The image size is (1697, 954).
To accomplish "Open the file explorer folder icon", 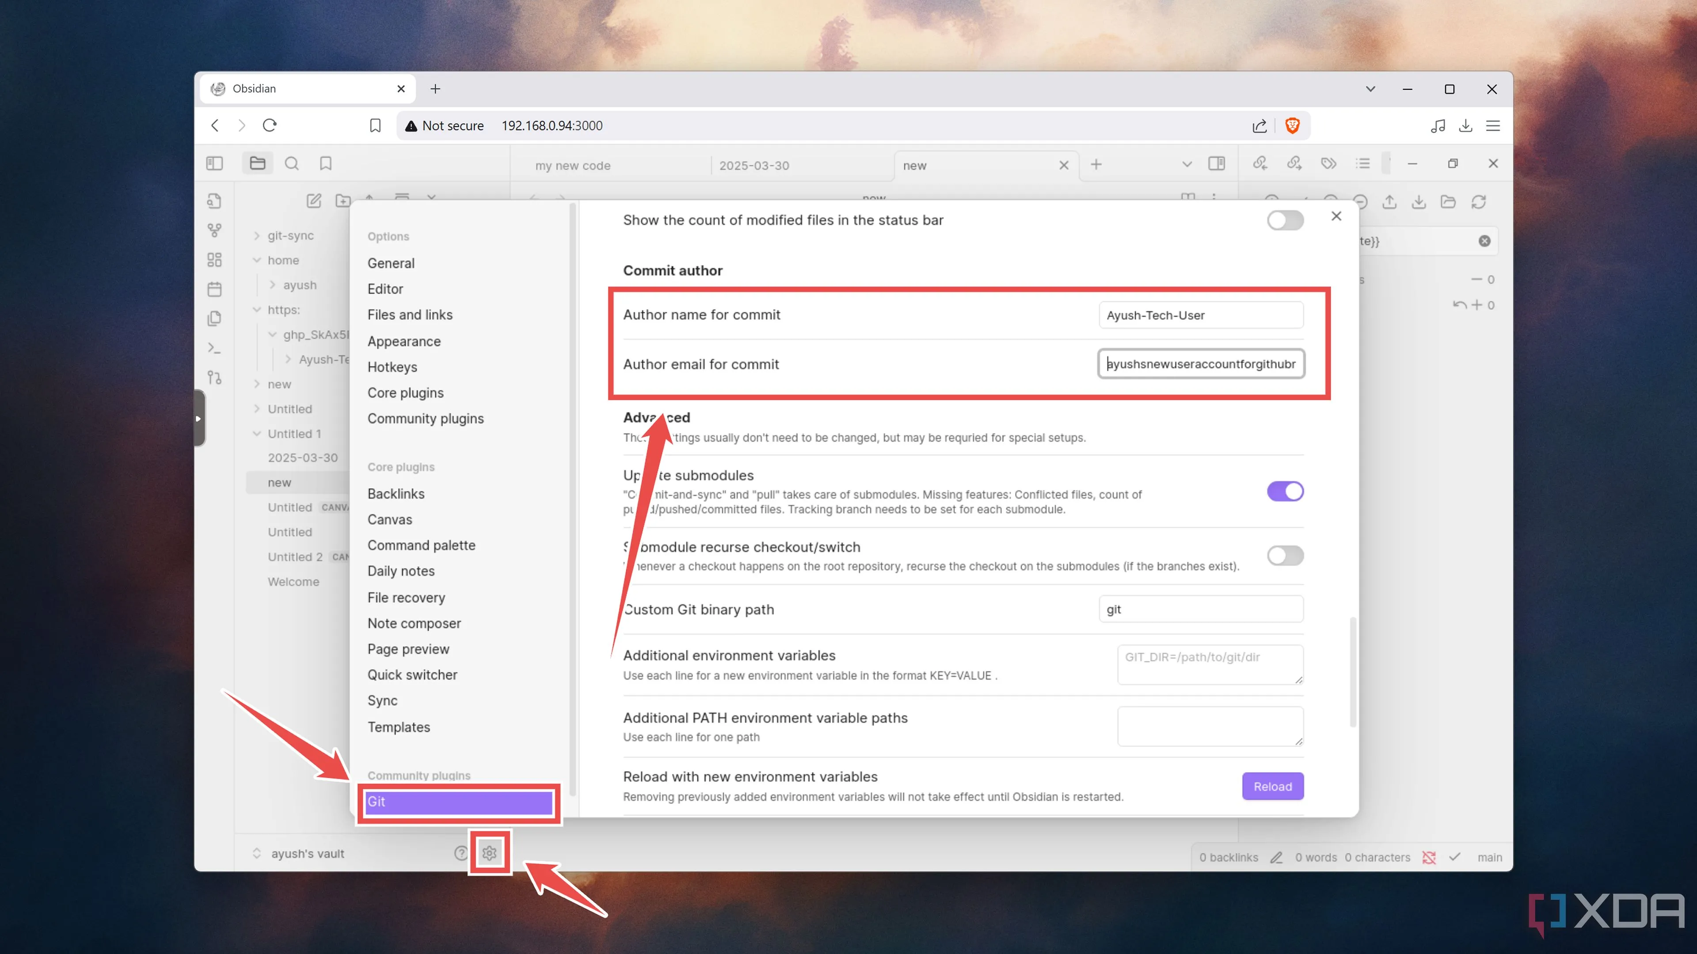I will (258, 163).
